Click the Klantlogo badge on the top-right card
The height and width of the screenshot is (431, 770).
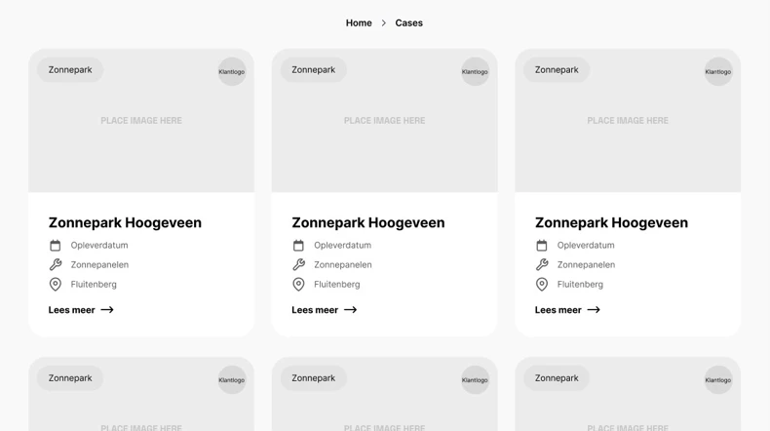point(717,72)
